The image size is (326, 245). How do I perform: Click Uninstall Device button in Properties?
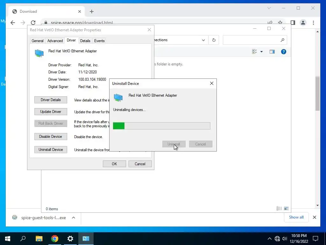pyautogui.click(x=51, y=150)
